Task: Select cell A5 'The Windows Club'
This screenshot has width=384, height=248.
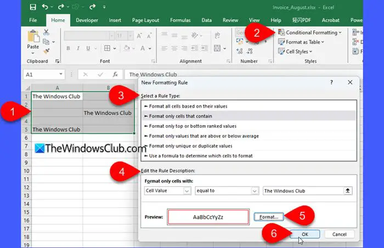Action: (57, 129)
